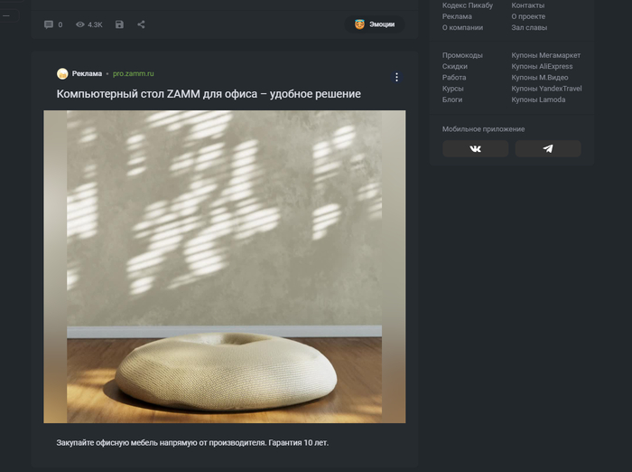Go to Зал славы page
This screenshot has width=632, height=472.
coord(529,27)
